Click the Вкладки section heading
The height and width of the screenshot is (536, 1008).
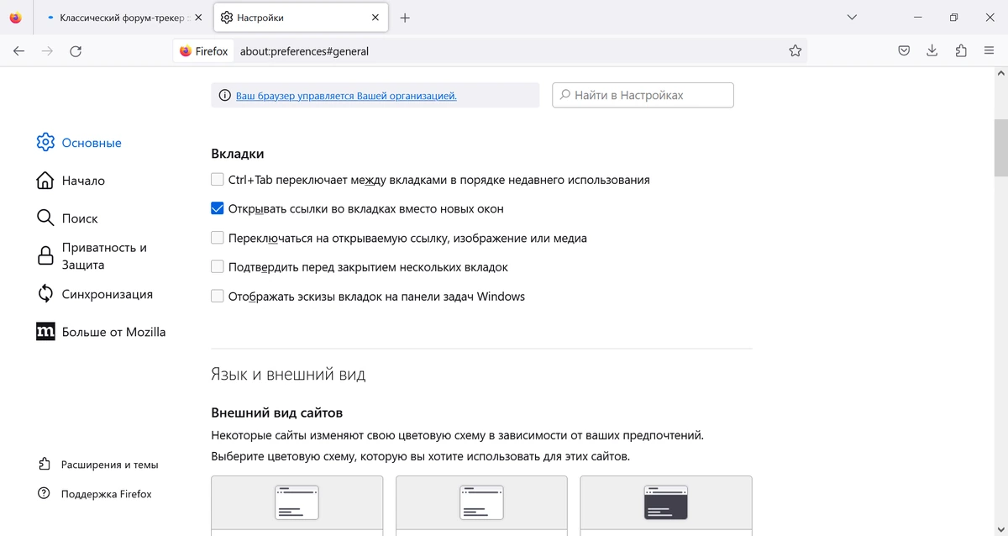pyautogui.click(x=238, y=154)
